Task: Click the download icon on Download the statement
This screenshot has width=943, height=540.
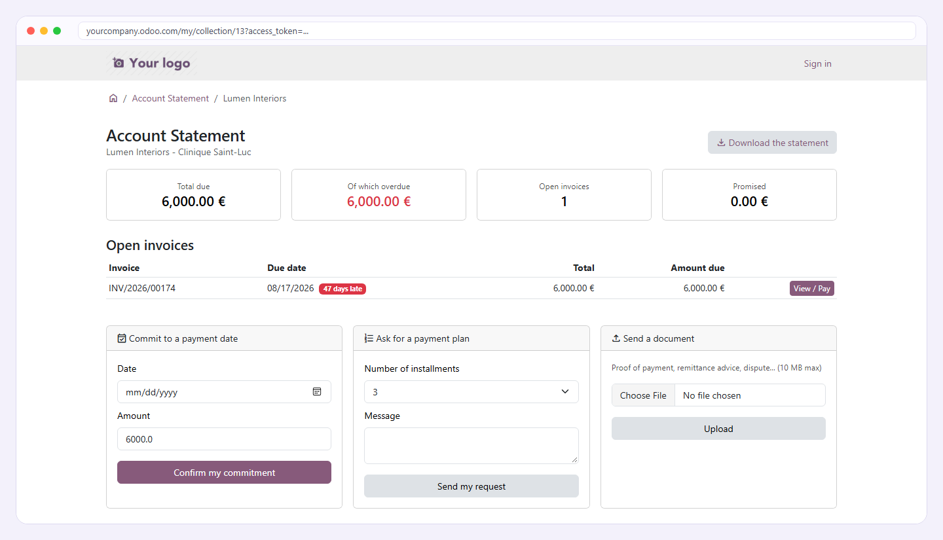Action: pos(721,143)
